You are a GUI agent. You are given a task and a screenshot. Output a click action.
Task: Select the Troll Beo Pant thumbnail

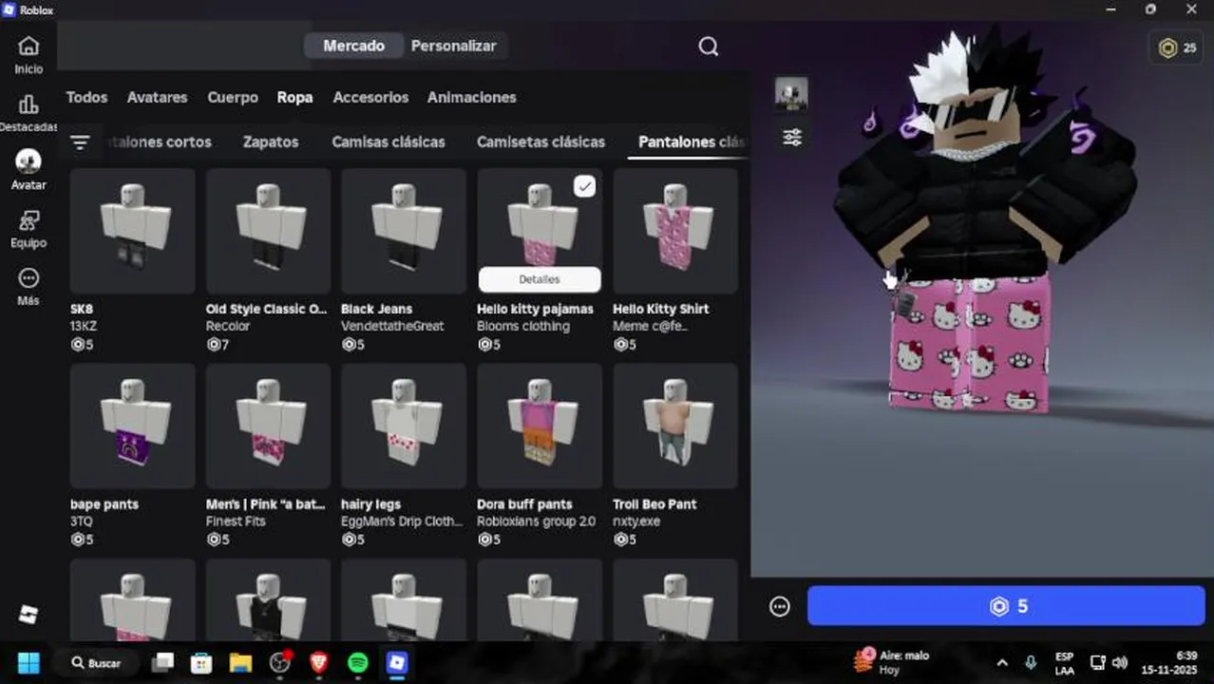tap(675, 427)
